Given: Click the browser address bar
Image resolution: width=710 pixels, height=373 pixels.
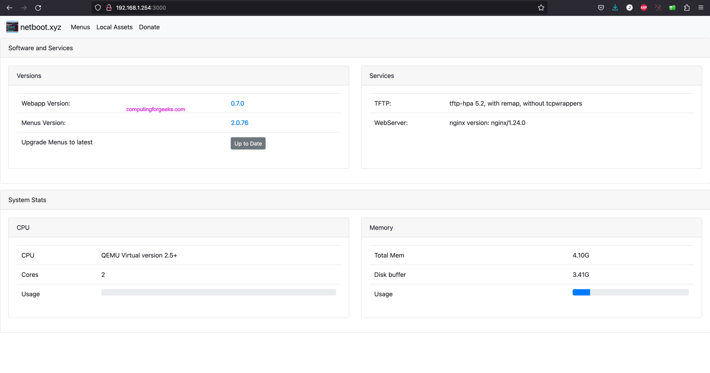Looking at the screenshot, I should (x=243, y=7).
